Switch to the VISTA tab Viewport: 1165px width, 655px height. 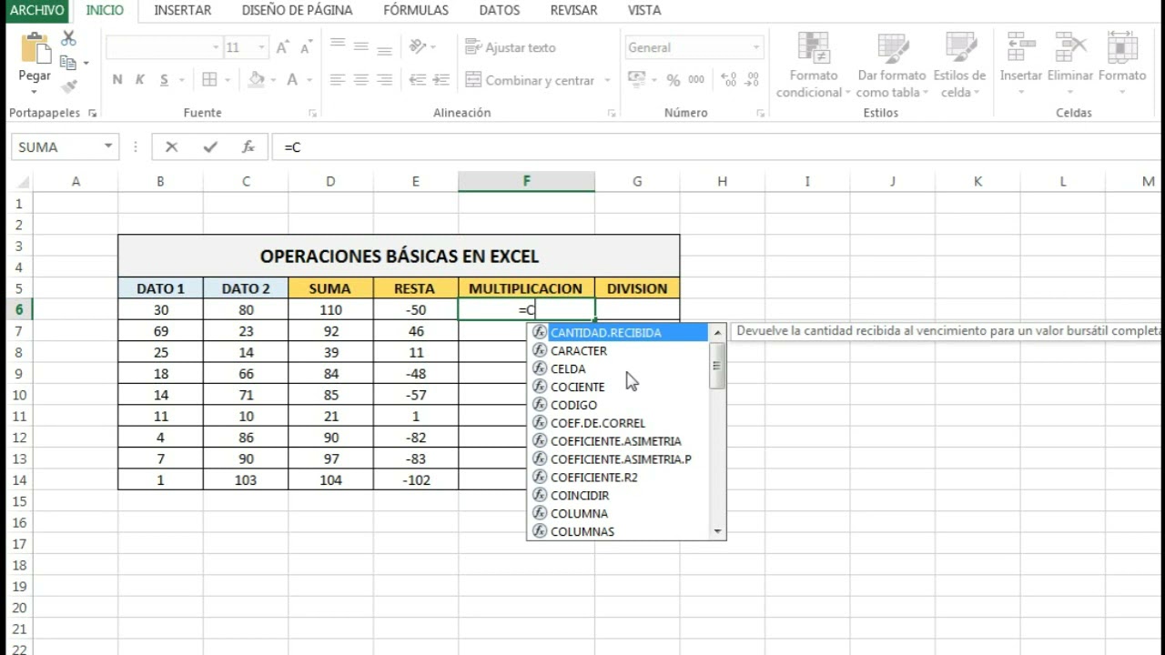click(x=644, y=10)
